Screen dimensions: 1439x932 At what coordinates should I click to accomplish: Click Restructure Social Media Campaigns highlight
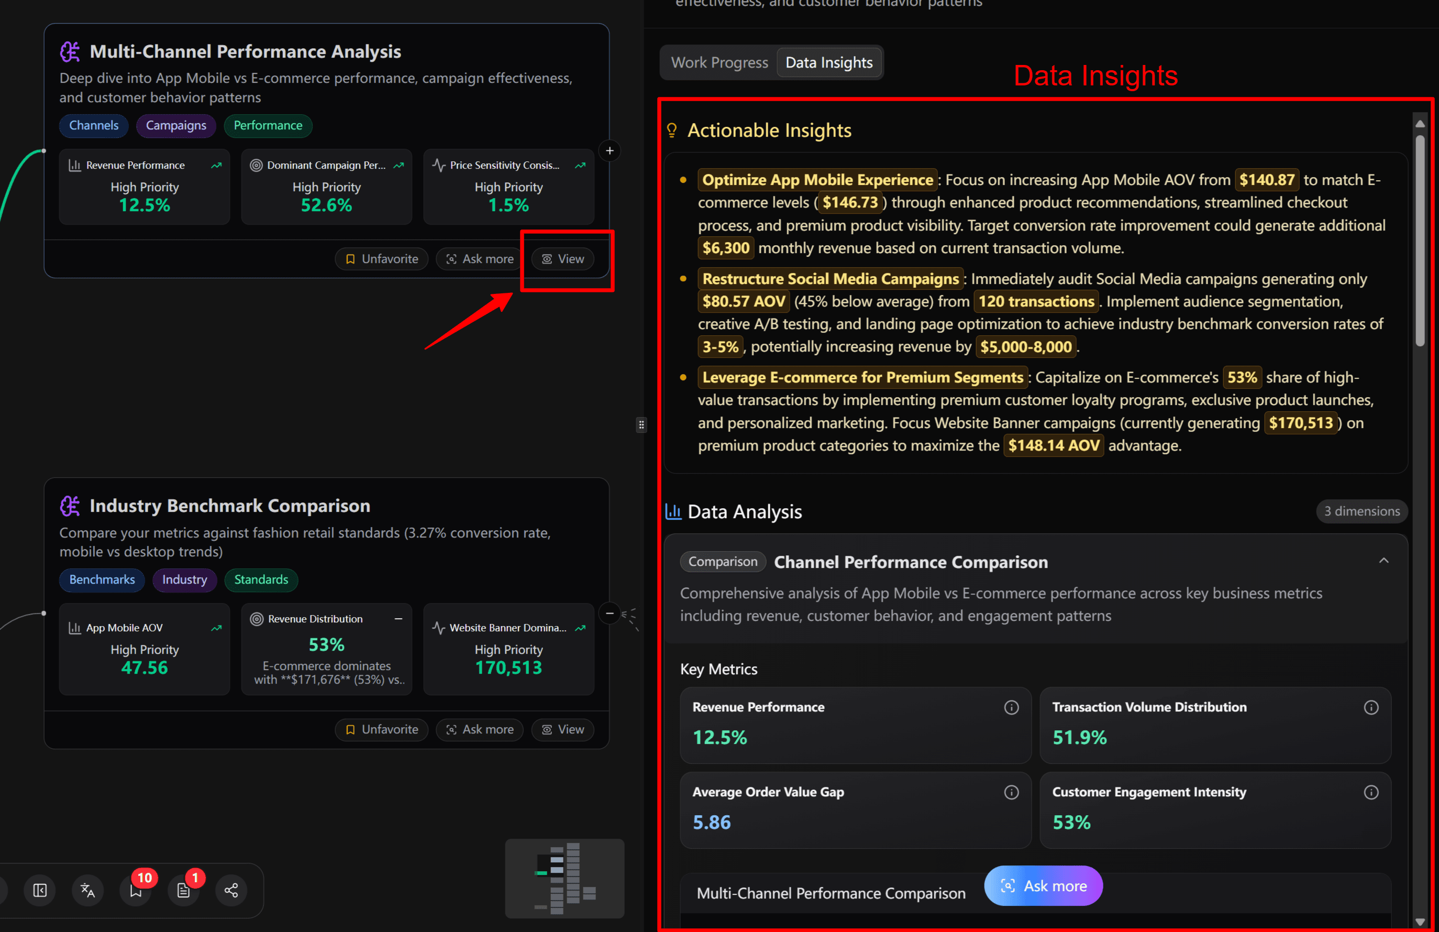point(830,279)
